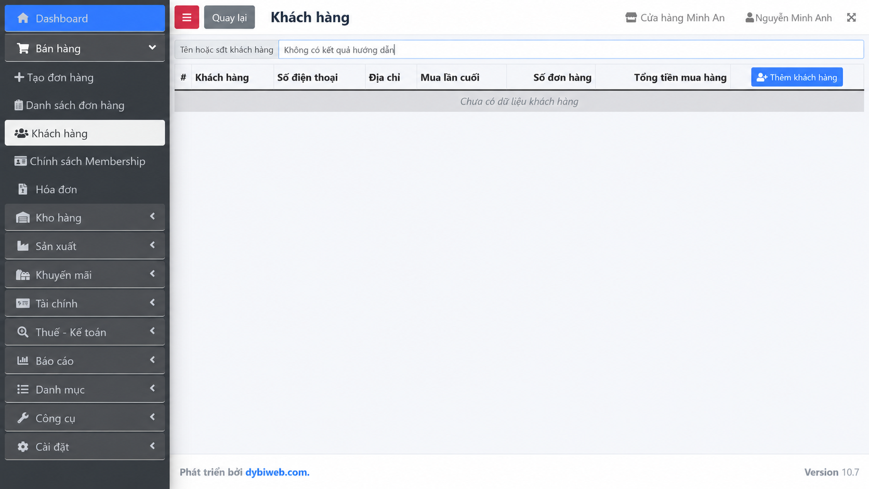Click the Quay lại button
The height and width of the screenshot is (489, 869).
(x=229, y=17)
